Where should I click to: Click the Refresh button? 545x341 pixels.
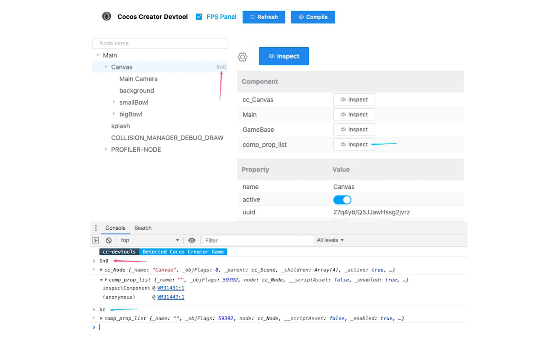264,17
